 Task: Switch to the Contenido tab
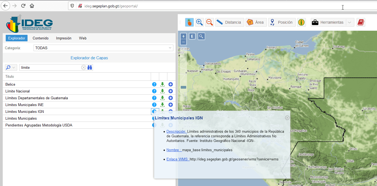tap(41, 38)
